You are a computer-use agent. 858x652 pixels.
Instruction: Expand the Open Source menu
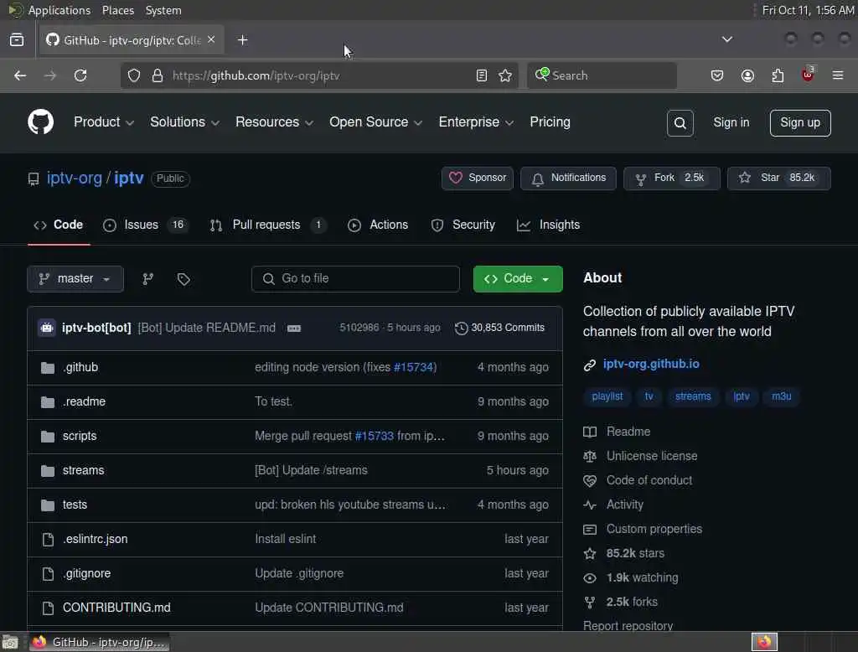[x=375, y=122]
